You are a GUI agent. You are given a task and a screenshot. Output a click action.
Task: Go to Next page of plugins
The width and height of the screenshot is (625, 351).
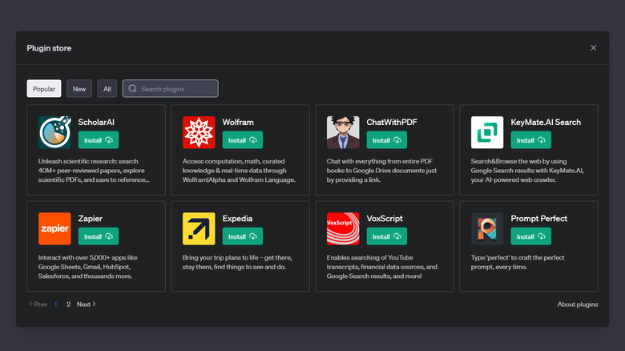pyautogui.click(x=86, y=305)
